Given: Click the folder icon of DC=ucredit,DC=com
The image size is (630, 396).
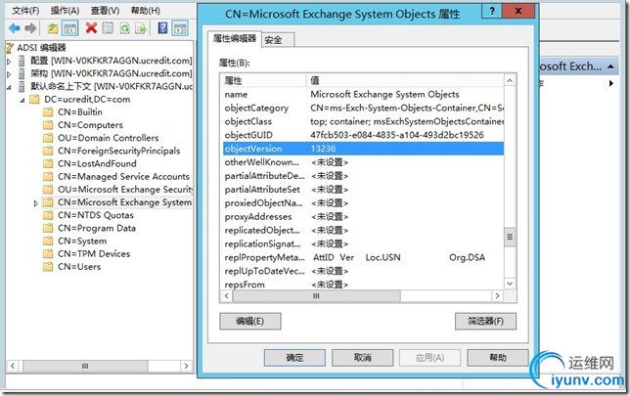Looking at the screenshot, I should tap(35, 99).
